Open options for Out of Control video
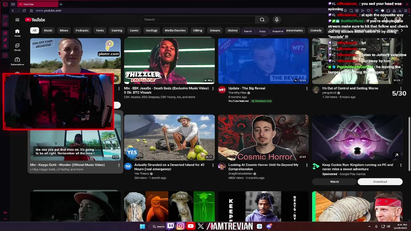This screenshot has width=411, height=231. coord(401,89)
